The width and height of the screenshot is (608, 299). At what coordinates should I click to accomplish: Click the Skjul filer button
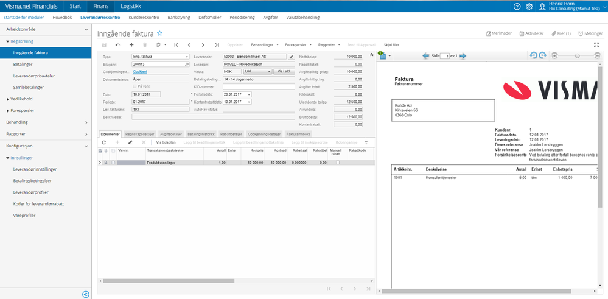391,45
